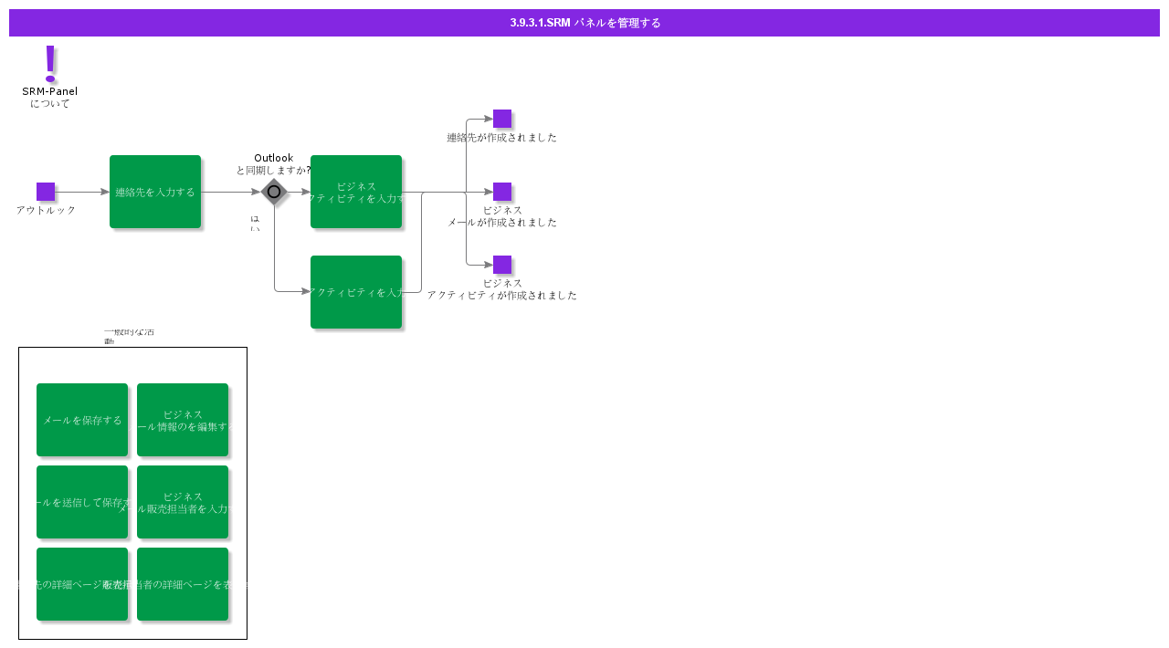Select the ビジネスアクティビティが作成されました end event square
1169x648 pixels.
tap(502, 265)
